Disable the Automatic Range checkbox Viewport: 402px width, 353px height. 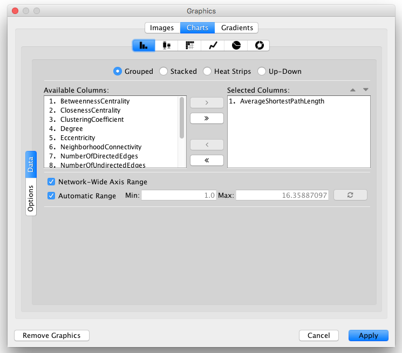(x=51, y=196)
